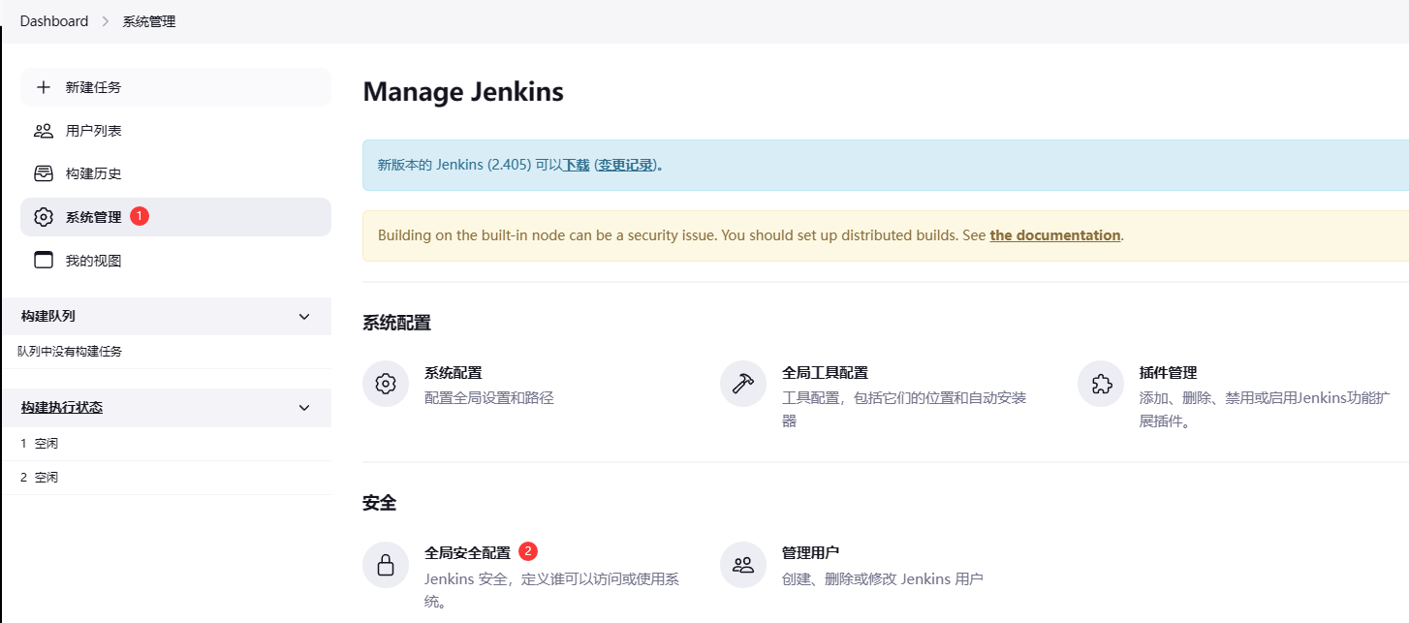Click the description 创建、删除或修改 Jenkins 用户
The height and width of the screenshot is (623, 1409).
coord(883,579)
